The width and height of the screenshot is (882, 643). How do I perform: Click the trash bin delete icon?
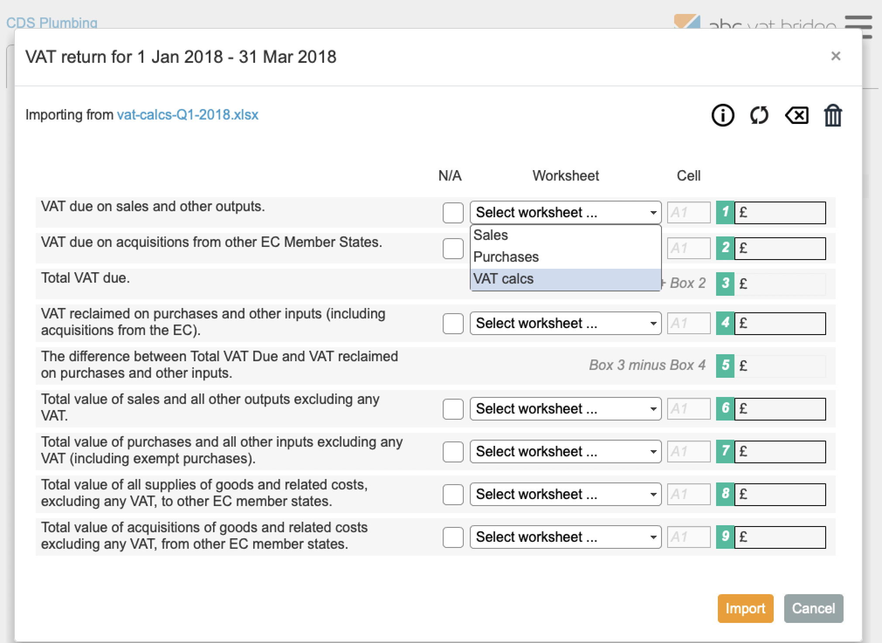(833, 115)
